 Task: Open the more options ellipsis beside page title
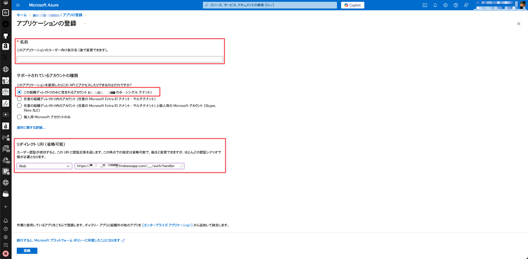coord(85,24)
